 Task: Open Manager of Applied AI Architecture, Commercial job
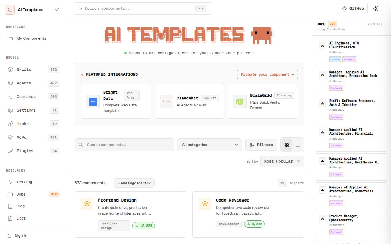point(351,196)
